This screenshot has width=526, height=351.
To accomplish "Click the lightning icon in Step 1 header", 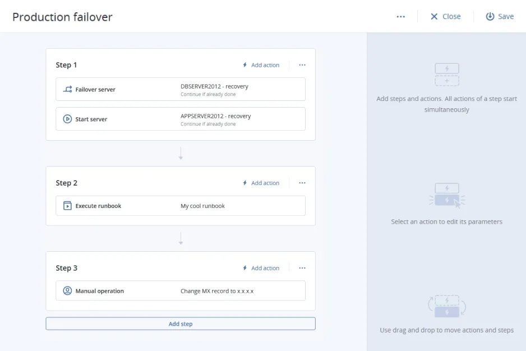I will 245,65.
